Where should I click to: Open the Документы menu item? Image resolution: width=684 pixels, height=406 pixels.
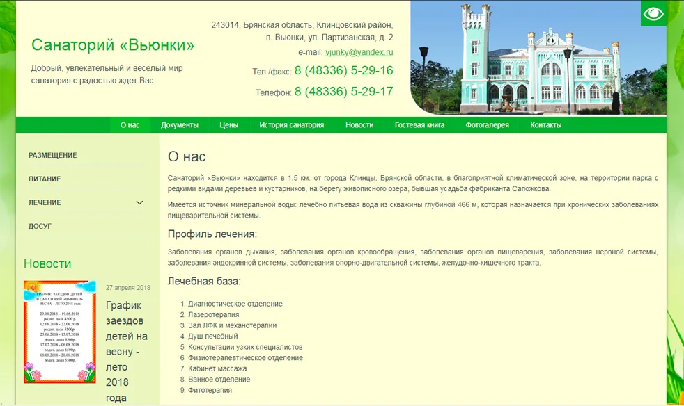click(x=179, y=125)
